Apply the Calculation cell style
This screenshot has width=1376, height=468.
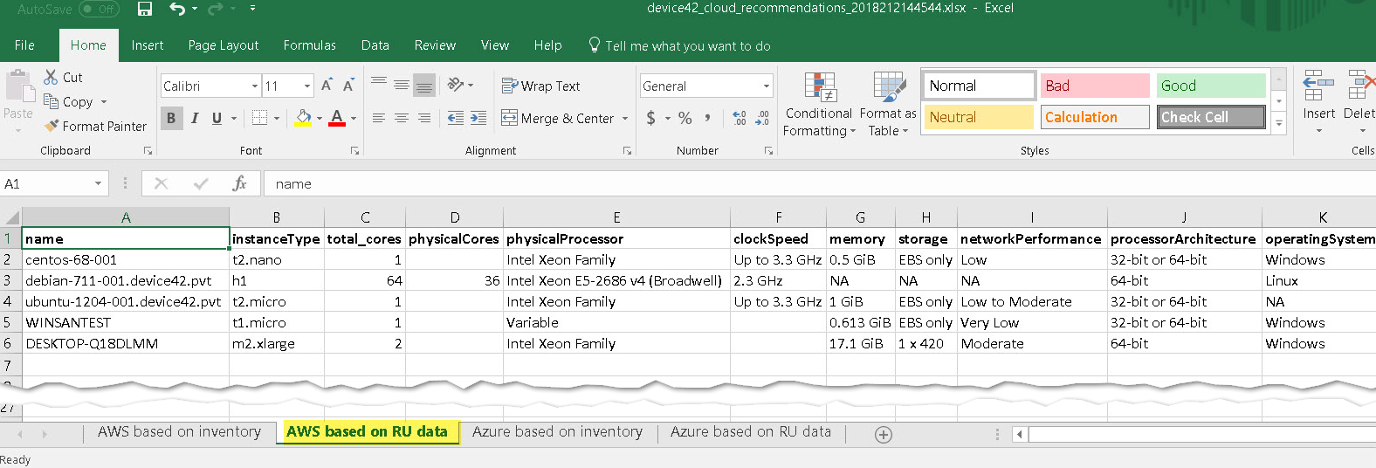tap(1094, 117)
